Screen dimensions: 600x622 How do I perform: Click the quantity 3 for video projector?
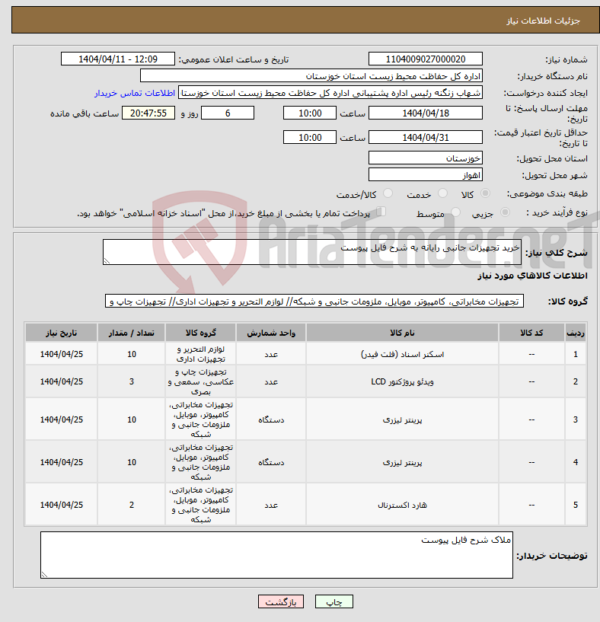(x=132, y=381)
